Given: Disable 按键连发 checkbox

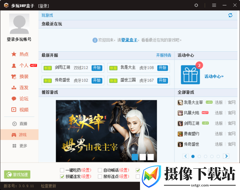Looking at the screenshot, I should (62, 176).
